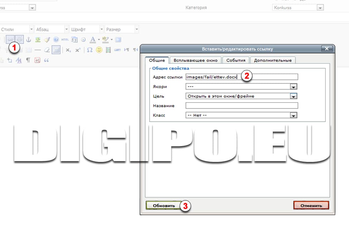Screen dimensions: 349x226
Task: Click the unlink icon in the toolbar
Action: tap(19, 40)
